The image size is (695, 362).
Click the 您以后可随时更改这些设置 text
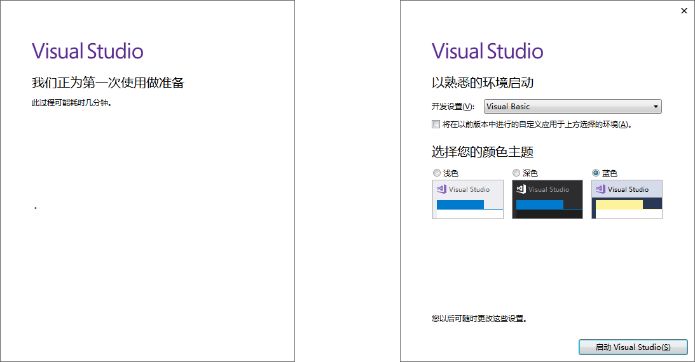[x=479, y=319]
